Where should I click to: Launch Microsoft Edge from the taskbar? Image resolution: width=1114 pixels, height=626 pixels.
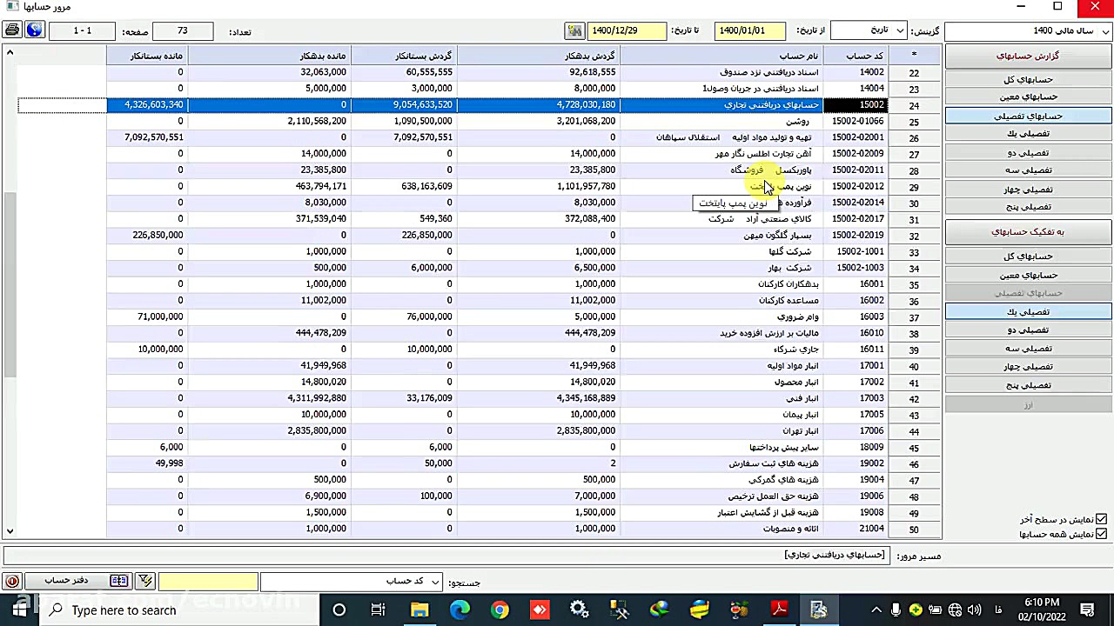pyautogui.click(x=460, y=609)
